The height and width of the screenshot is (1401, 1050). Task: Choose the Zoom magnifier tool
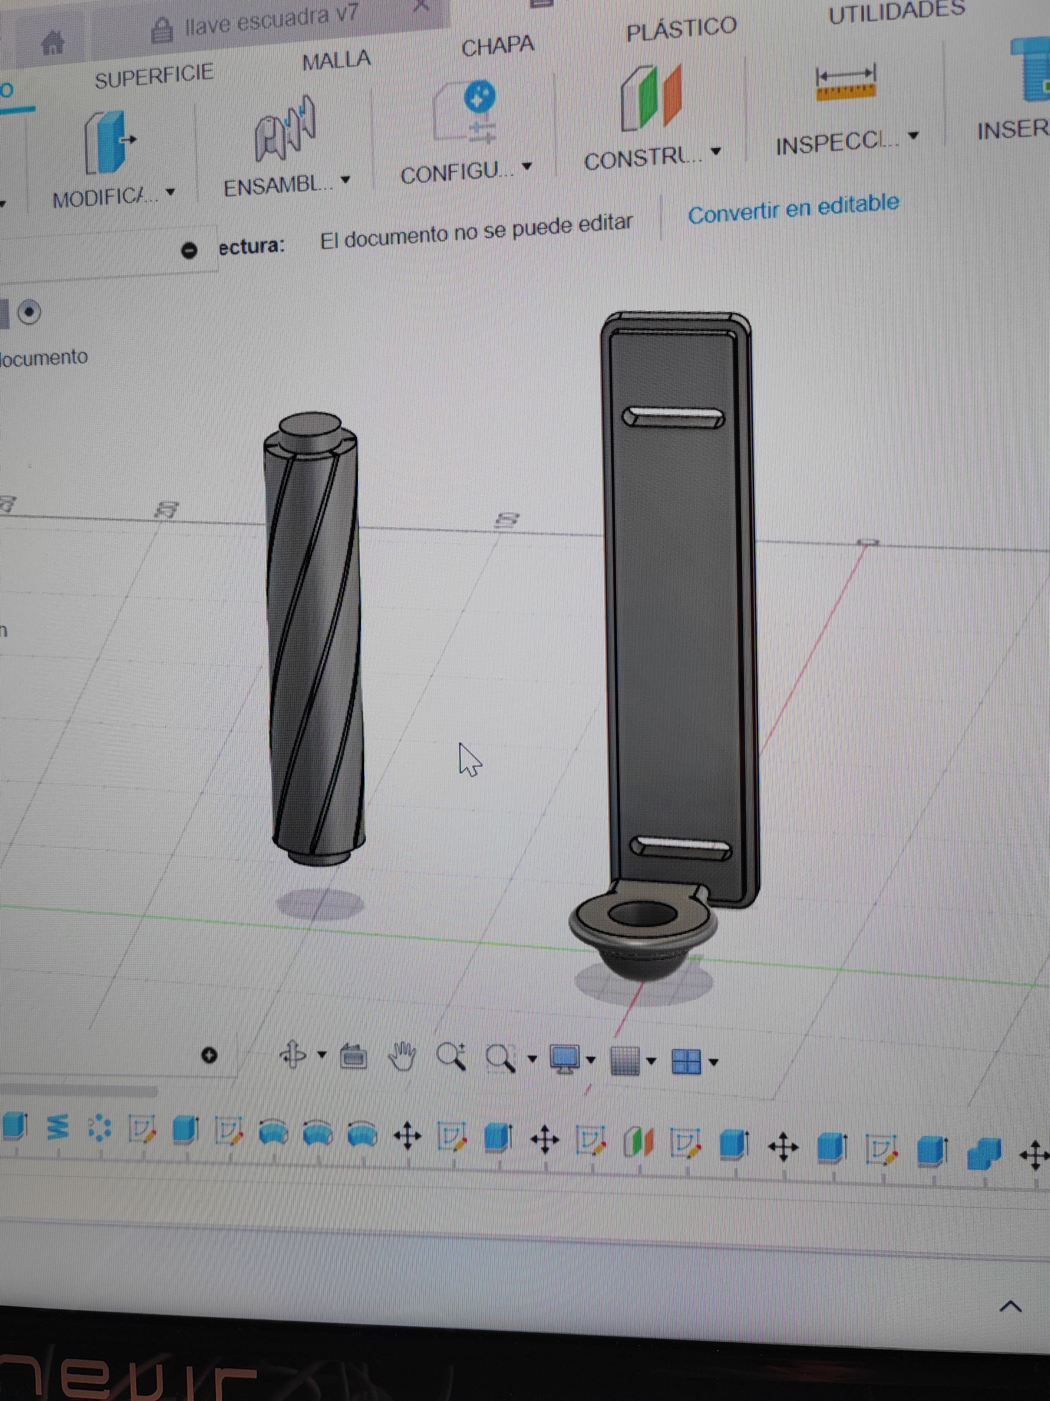point(452,1057)
